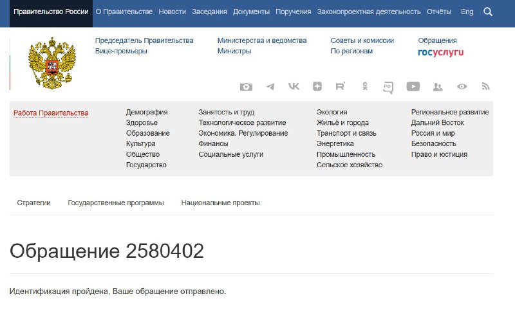Click the two-people community icon
The image size is (515, 319).
click(x=438, y=87)
